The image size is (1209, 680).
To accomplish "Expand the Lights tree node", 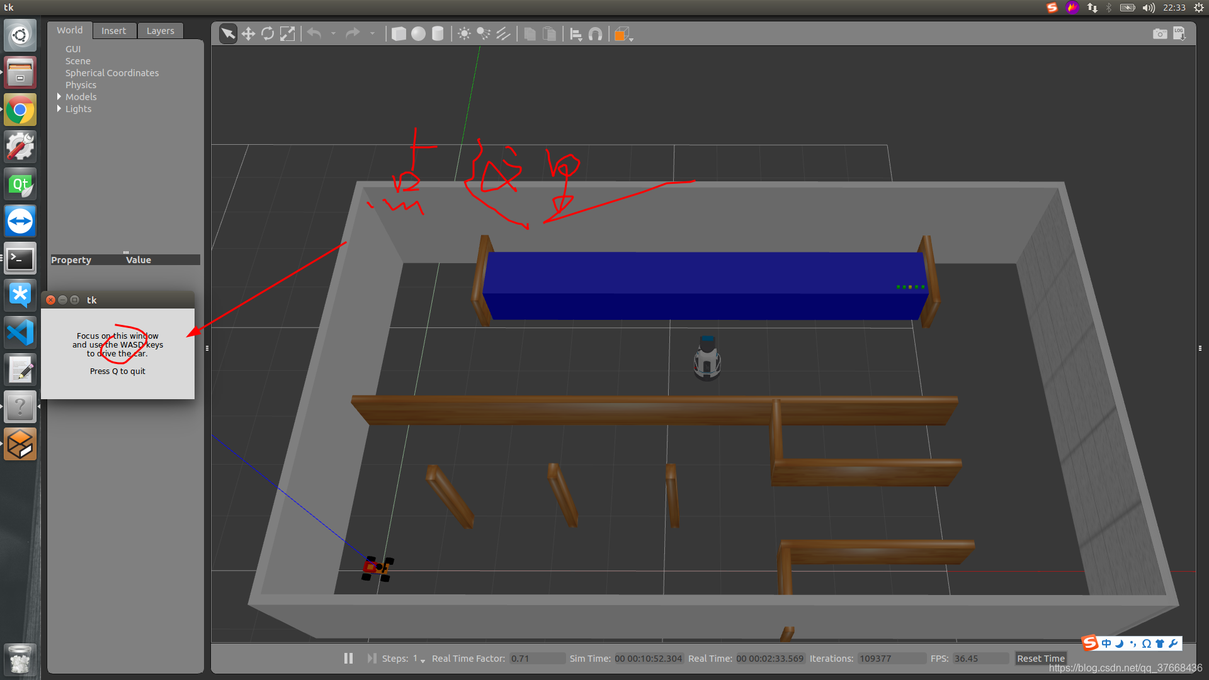I will pos(59,109).
